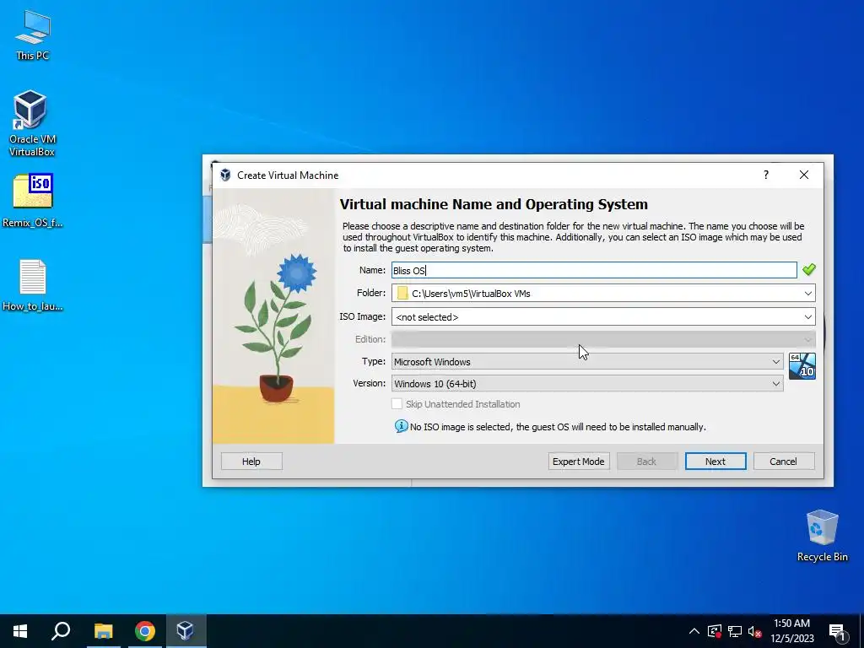Viewport: 864px width, 648px height.
Task: Close the Create Virtual Machine dialog
Action: (804, 175)
